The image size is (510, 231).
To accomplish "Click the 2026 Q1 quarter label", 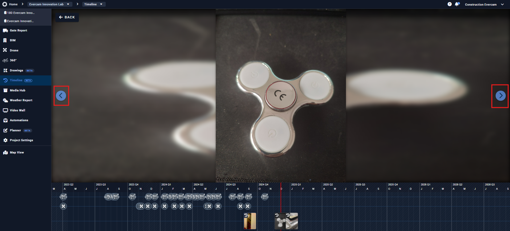I will pyautogui.click(x=426, y=184).
